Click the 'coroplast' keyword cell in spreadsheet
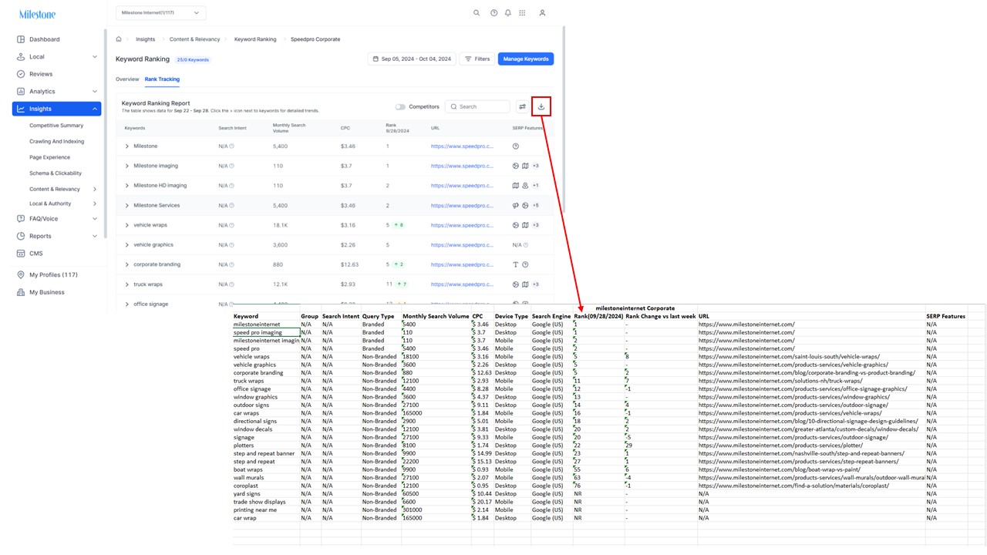The width and height of the screenshot is (987, 555). click(x=266, y=486)
